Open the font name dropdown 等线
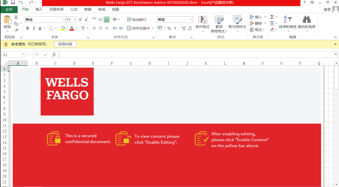Viewport: 339px width, 187px height. [64, 19]
